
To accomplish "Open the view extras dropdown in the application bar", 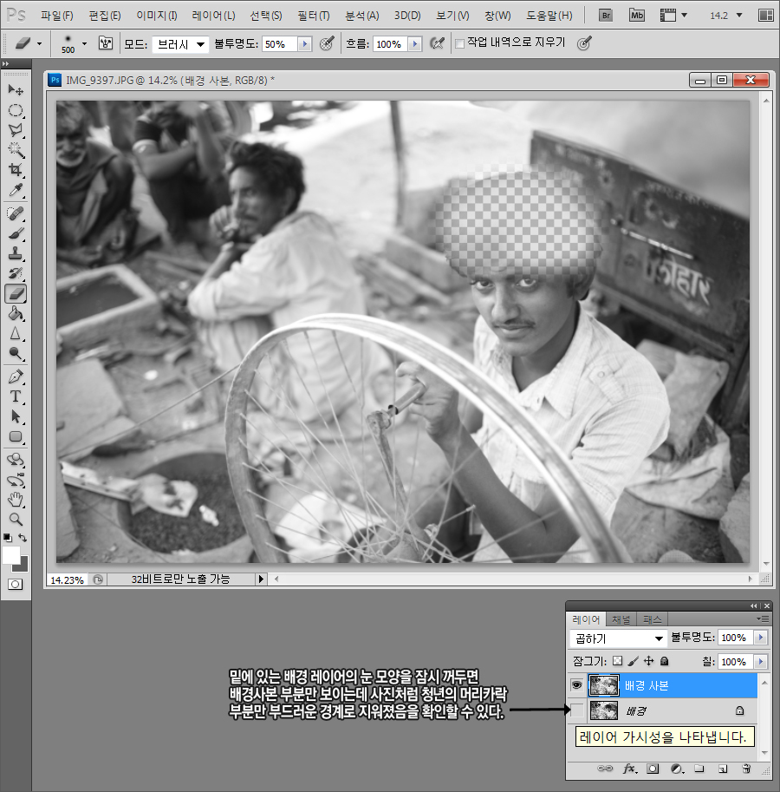I will (x=673, y=15).
